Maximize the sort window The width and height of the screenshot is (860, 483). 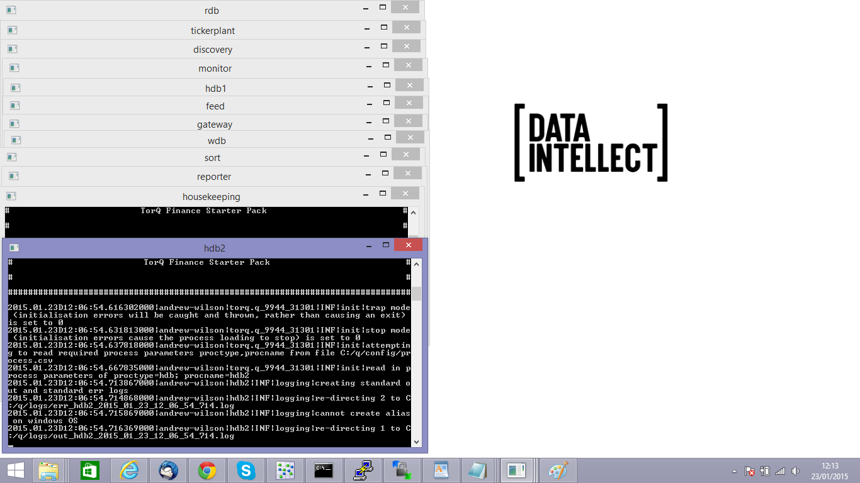point(383,154)
